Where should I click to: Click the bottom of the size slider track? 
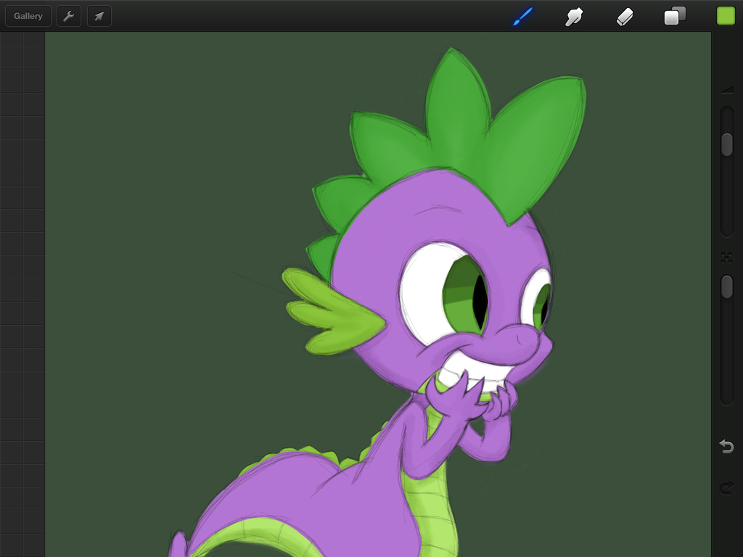click(x=727, y=228)
